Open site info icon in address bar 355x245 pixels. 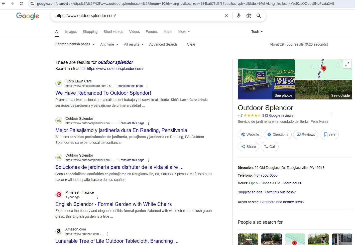pyautogui.click(x=32, y=4)
